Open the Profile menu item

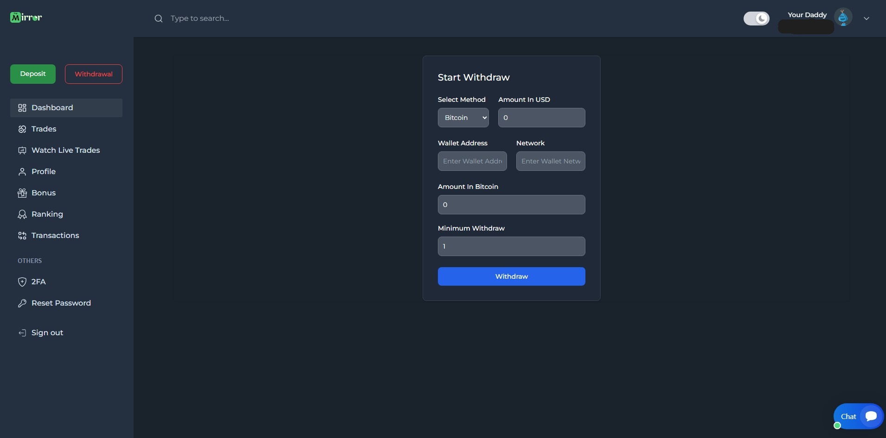(43, 172)
